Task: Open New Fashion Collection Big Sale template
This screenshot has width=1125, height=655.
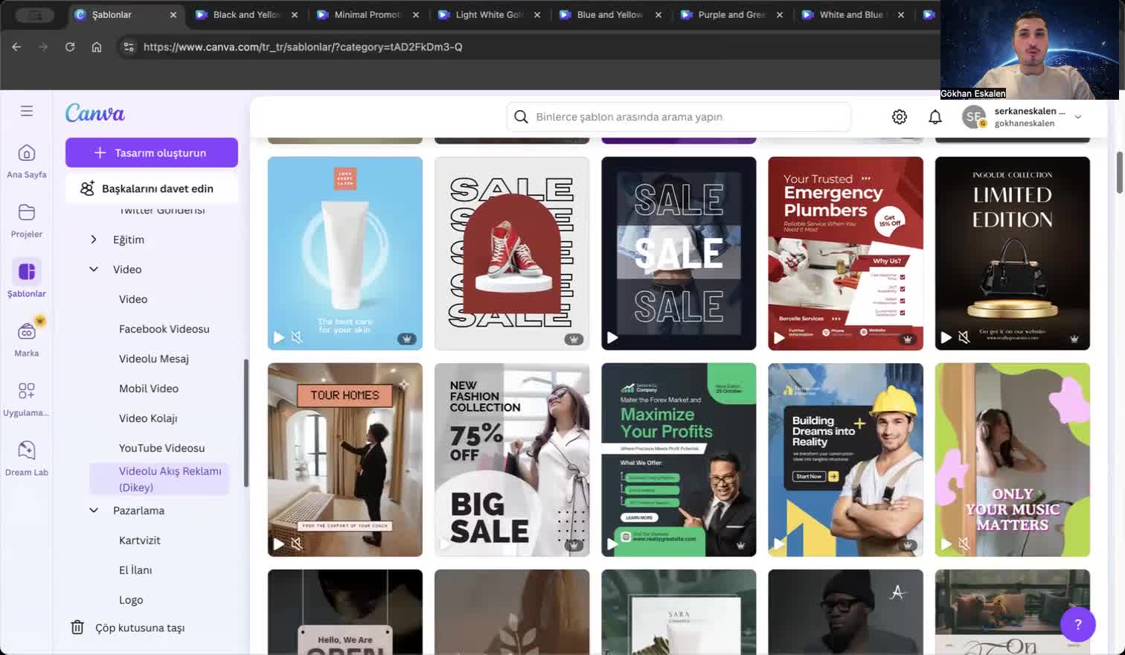Action: click(512, 460)
